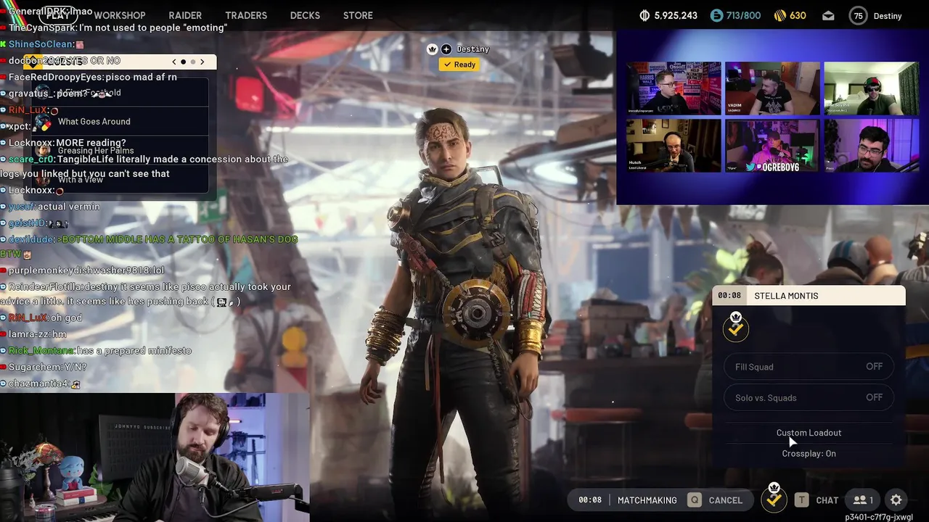This screenshot has width=929, height=522.
Task: Click the yellow token icon beside 630
Action: pos(780,15)
